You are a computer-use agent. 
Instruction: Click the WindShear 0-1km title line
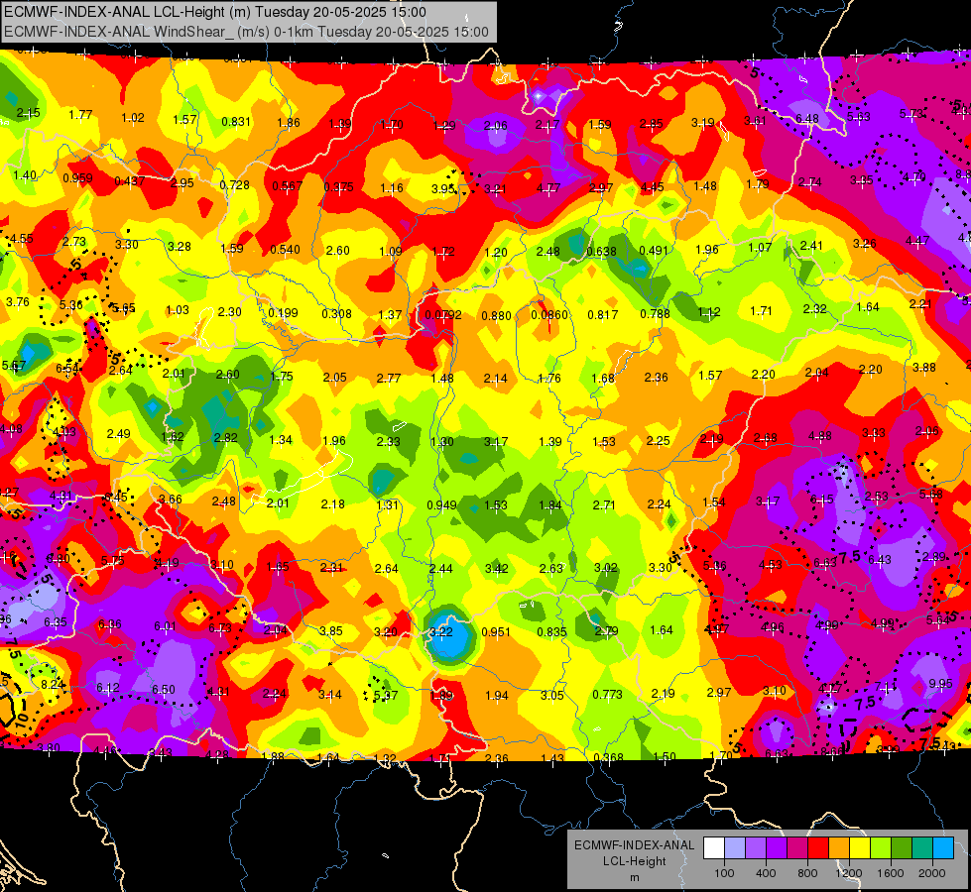(x=246, y=32)
